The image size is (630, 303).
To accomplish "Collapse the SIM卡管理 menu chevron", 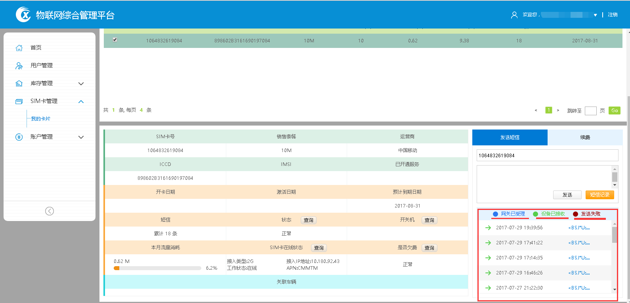I will [x=81, y=101].
